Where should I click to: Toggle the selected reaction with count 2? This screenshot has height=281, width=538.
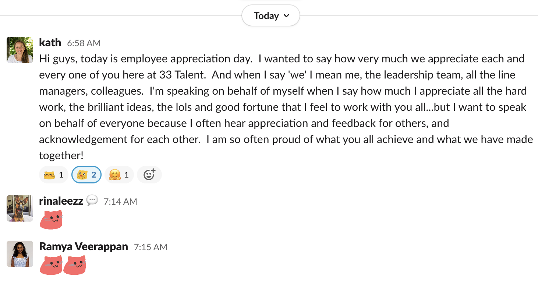[x=86, y=175]
